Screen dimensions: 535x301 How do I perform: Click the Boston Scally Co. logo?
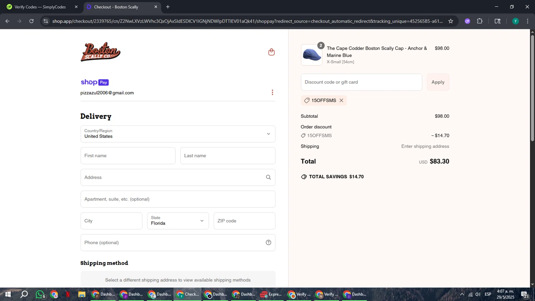click(101, 52)
